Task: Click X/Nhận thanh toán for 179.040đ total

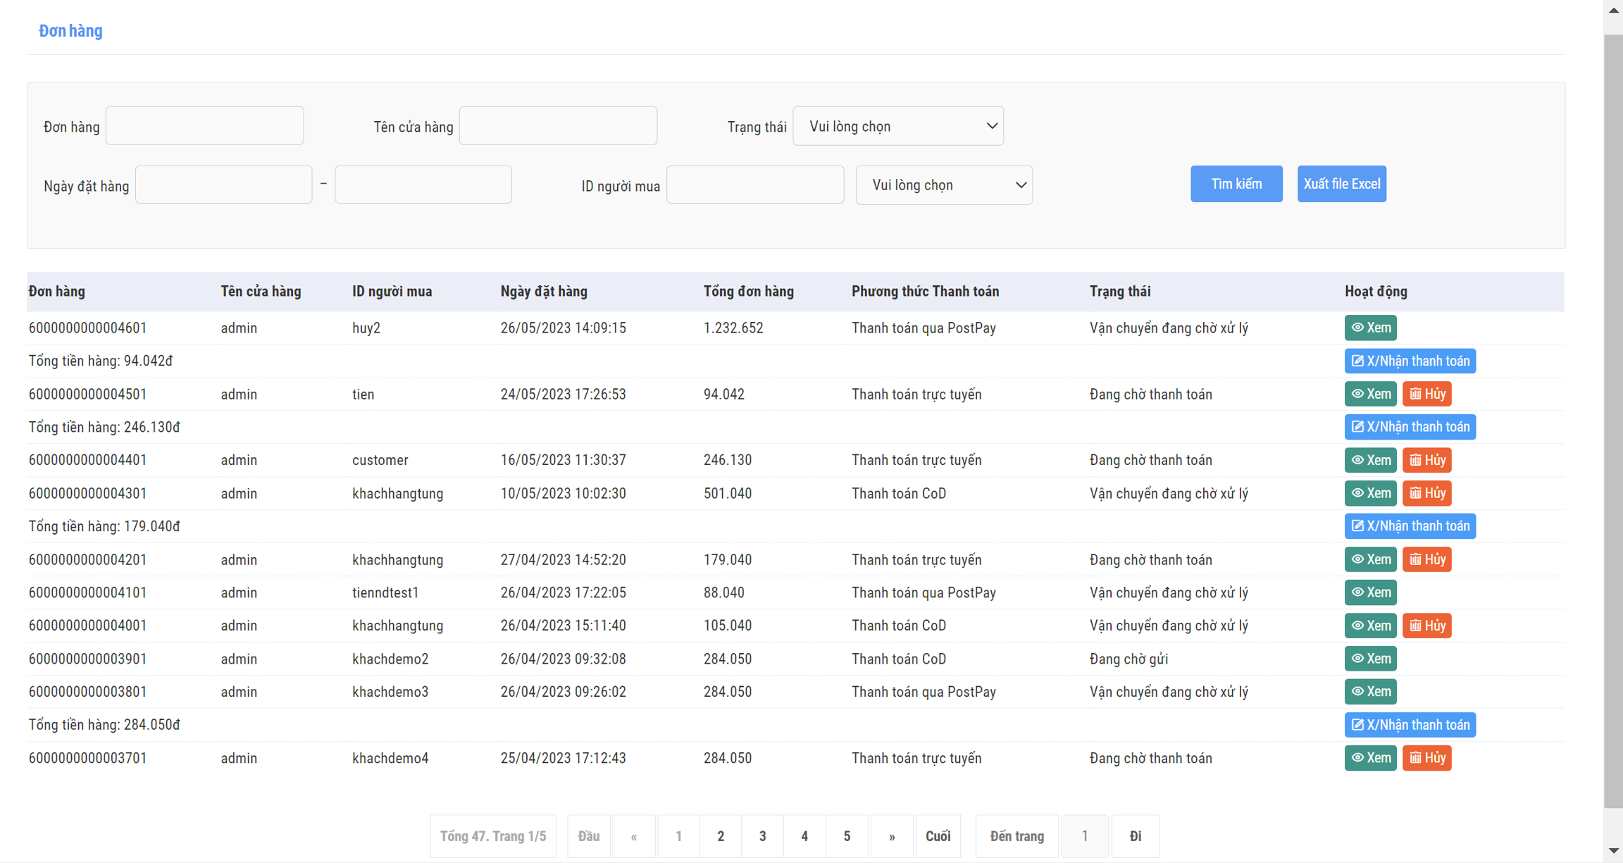Action: [1410, 526]
